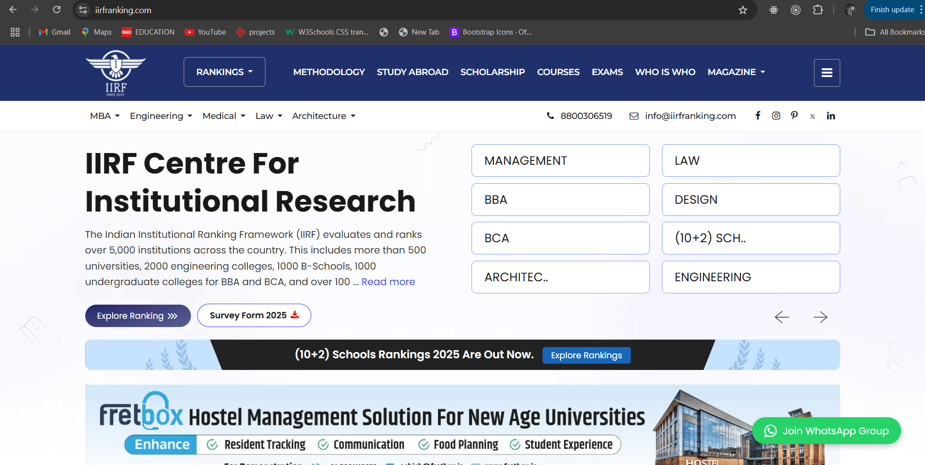This screenshot has height=465, width=925.
Task: Open the hamburger menu on the right
Action: pyautogui.click(x=827, y=73)
